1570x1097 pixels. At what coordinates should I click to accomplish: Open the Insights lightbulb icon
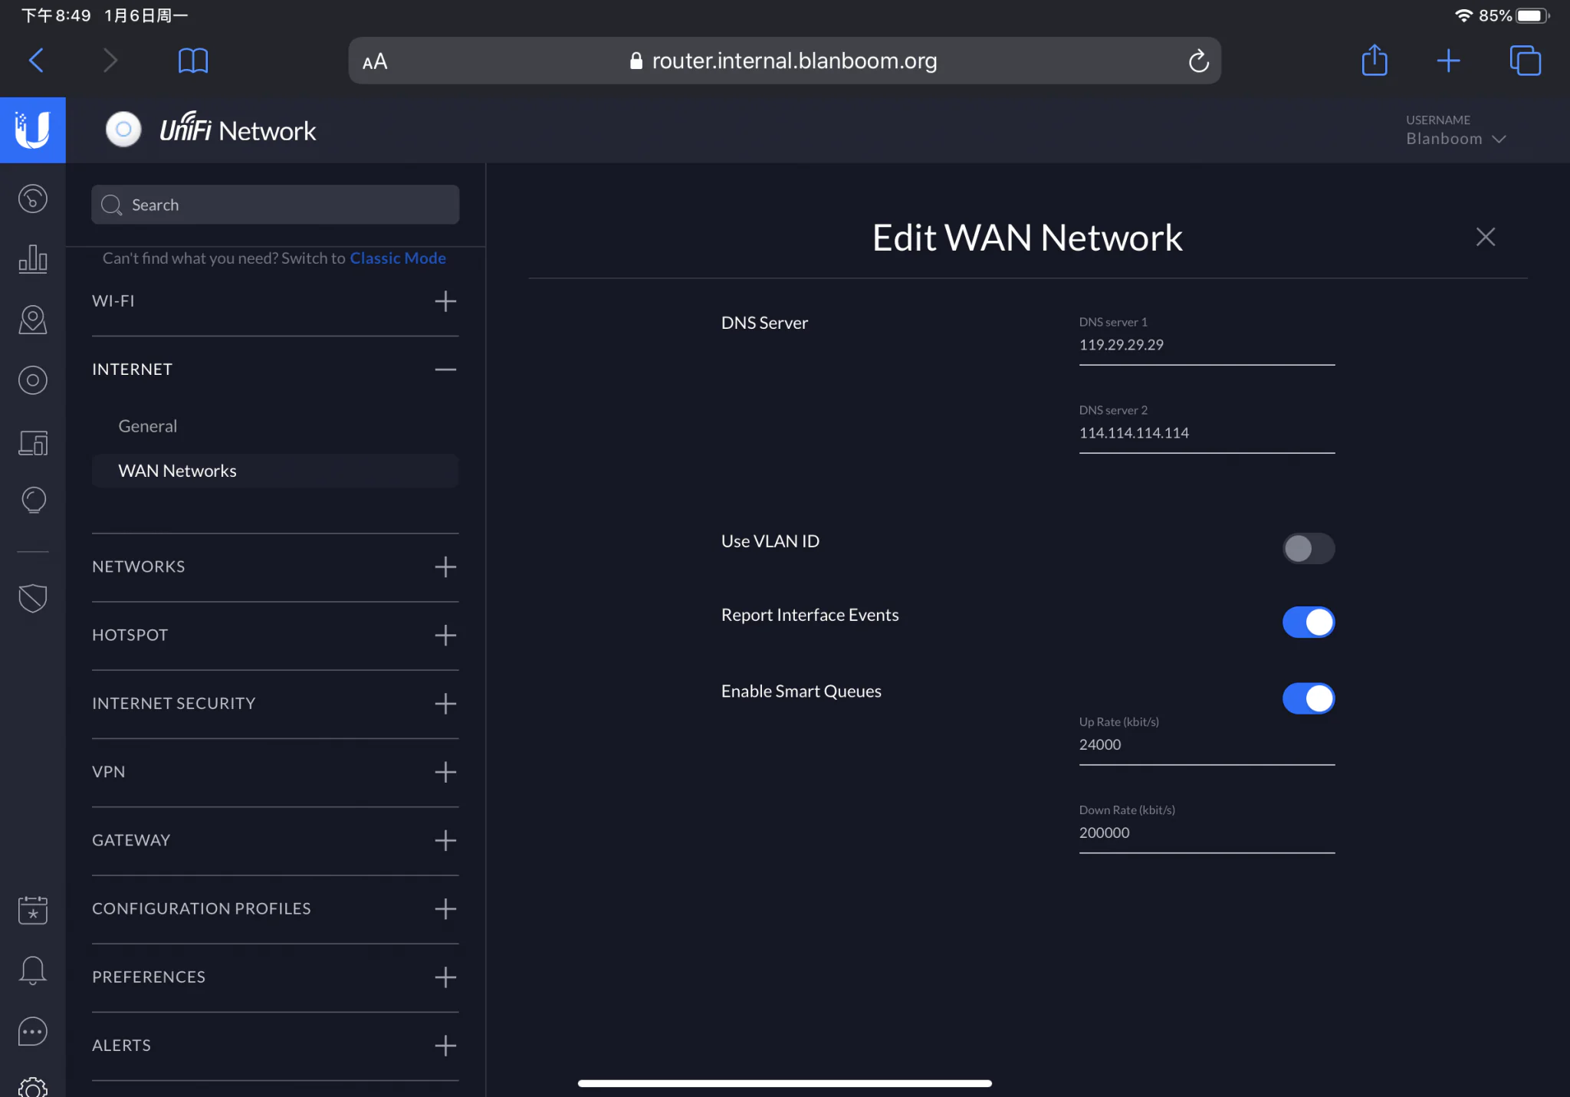pyautogui.click(x=32, y=500)
